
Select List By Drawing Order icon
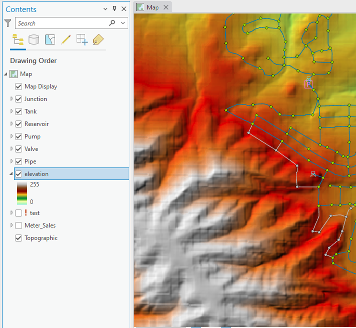pos(18,39)
